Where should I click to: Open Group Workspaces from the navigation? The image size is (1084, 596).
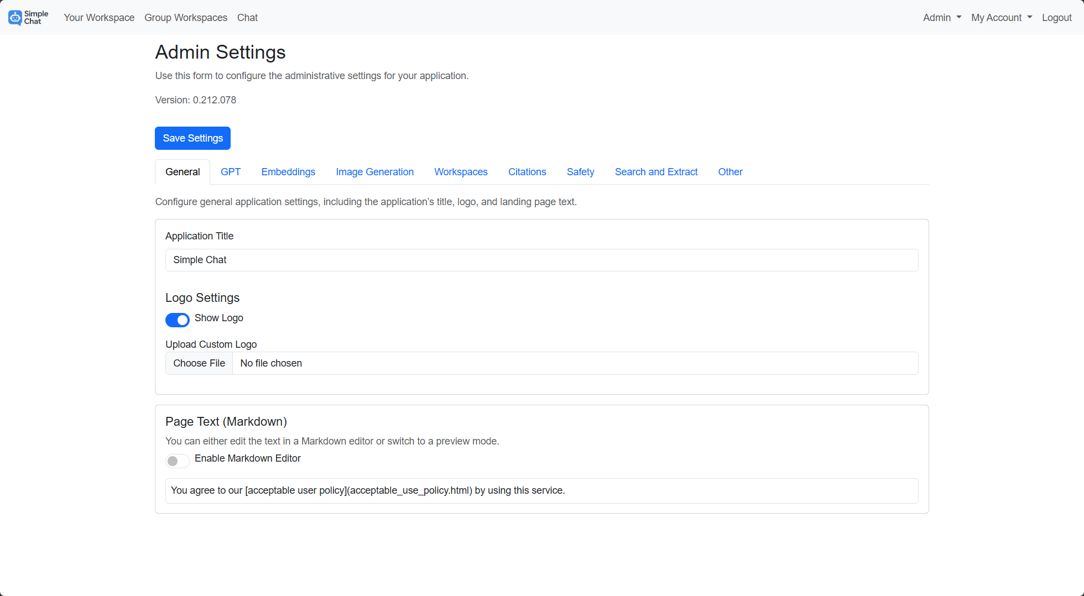[x=186, y=17]
